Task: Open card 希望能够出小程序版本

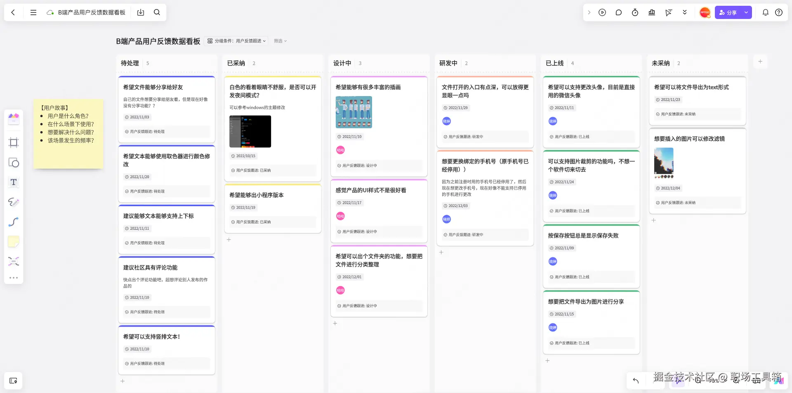Action: [x=273, y=208]
